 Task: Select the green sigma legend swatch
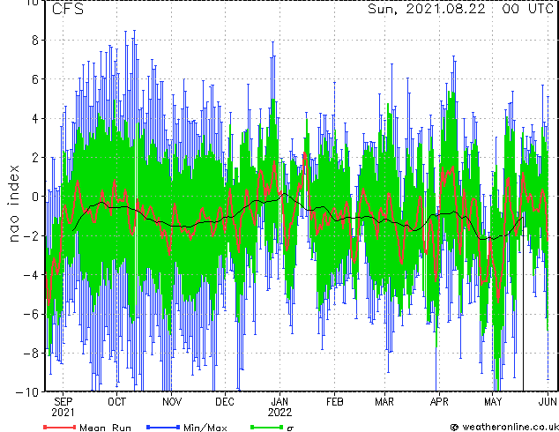point(267,427)
